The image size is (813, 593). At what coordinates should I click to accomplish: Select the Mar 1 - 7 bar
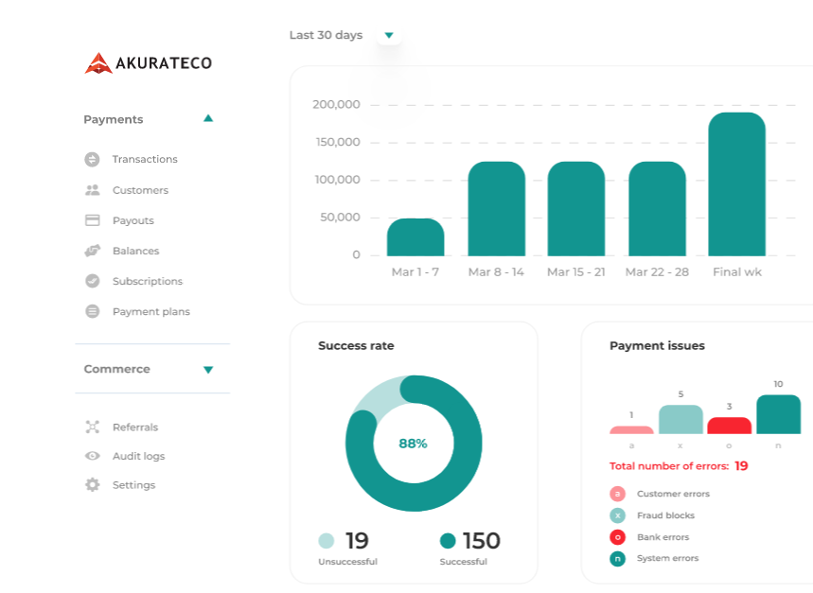[415, 237]
